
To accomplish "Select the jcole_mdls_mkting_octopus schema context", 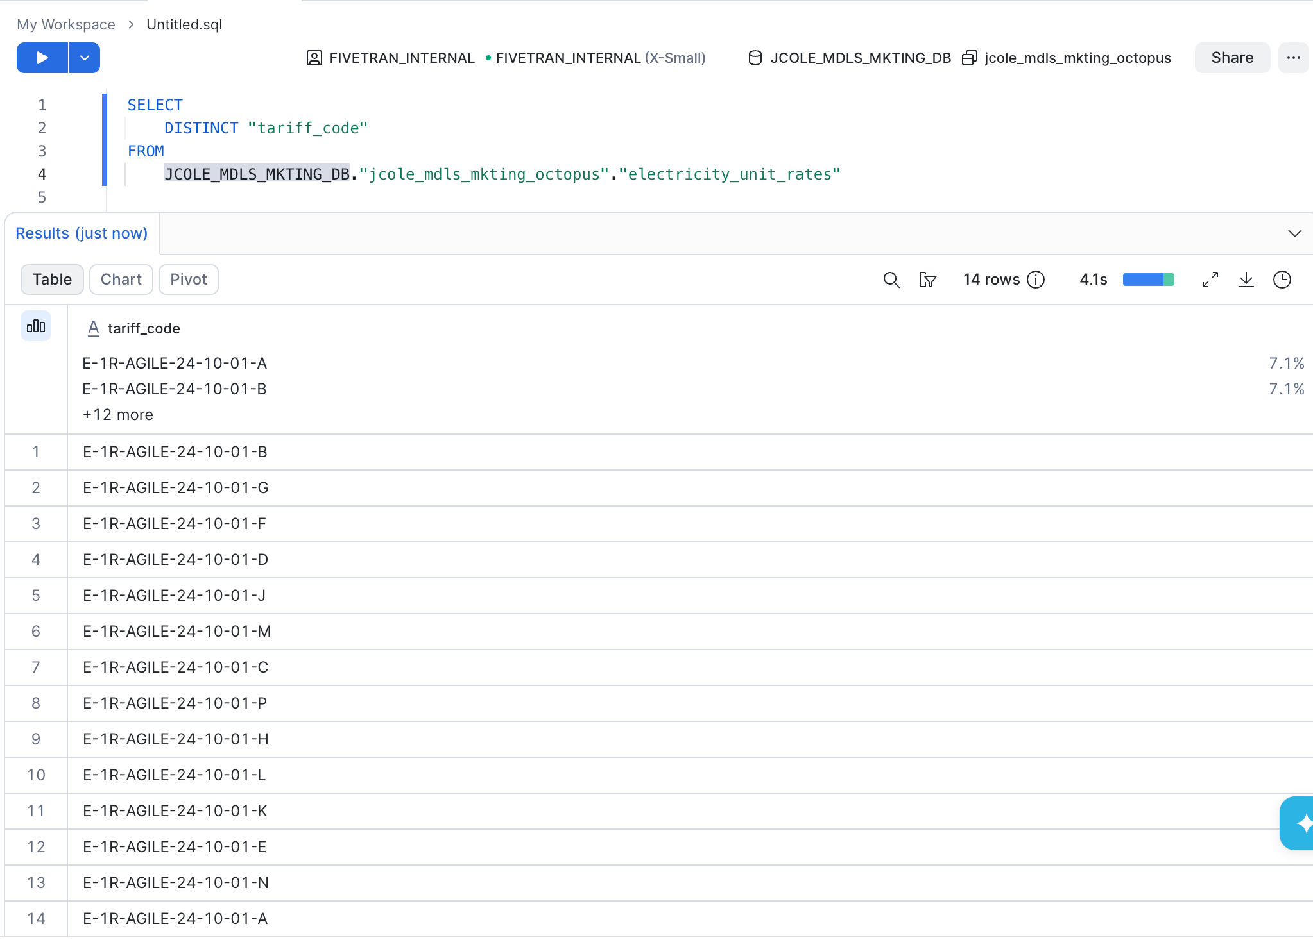I will 1067,58.
